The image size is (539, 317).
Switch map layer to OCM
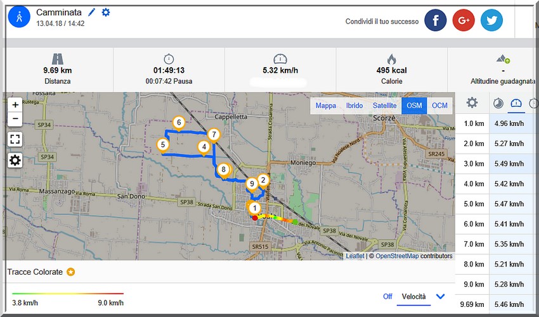(x=439, y=106)
